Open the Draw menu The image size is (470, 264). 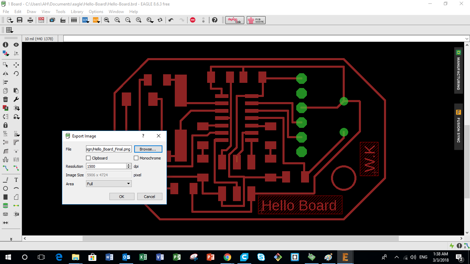click(31, 11)
